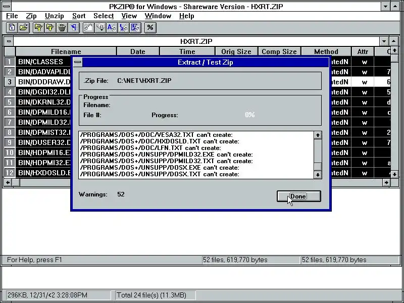This screenshot has width=404, height=303.
Task: Open the Sort menu
Action: pyautogui.click(x=79, y=16)
